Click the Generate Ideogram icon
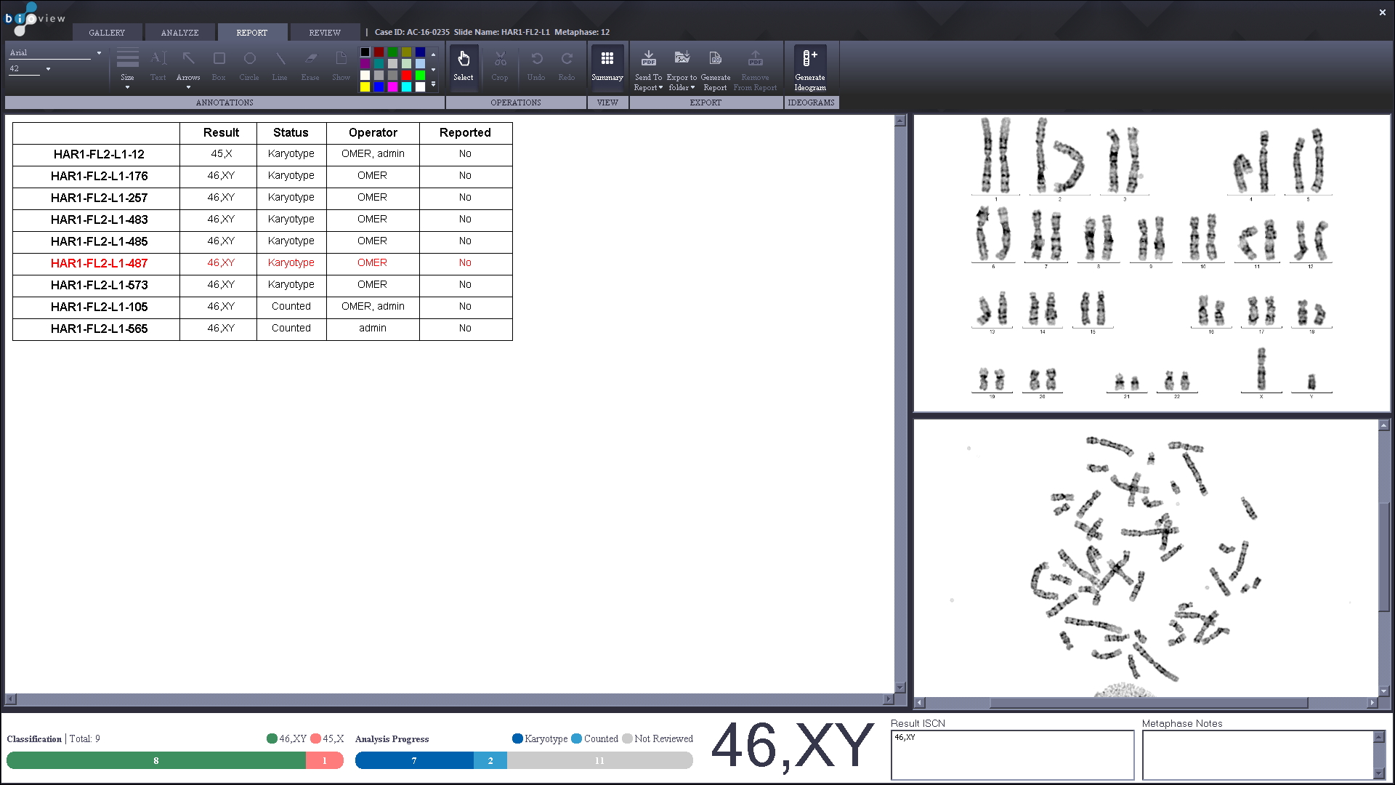 810,69
